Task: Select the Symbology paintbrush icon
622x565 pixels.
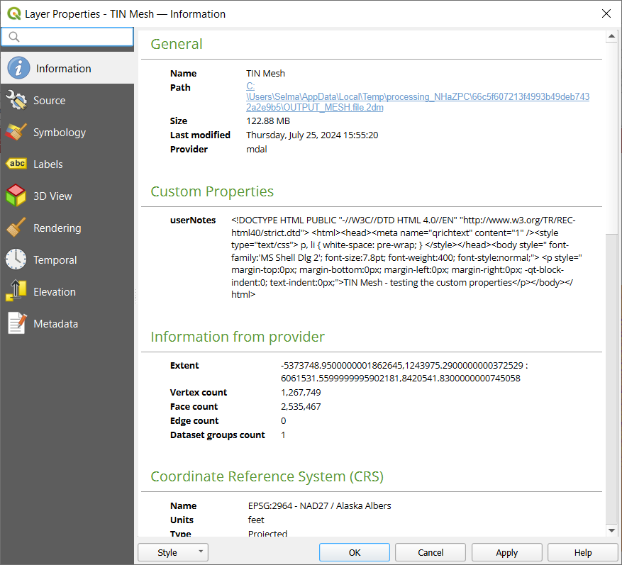Action: pos(16,133)
